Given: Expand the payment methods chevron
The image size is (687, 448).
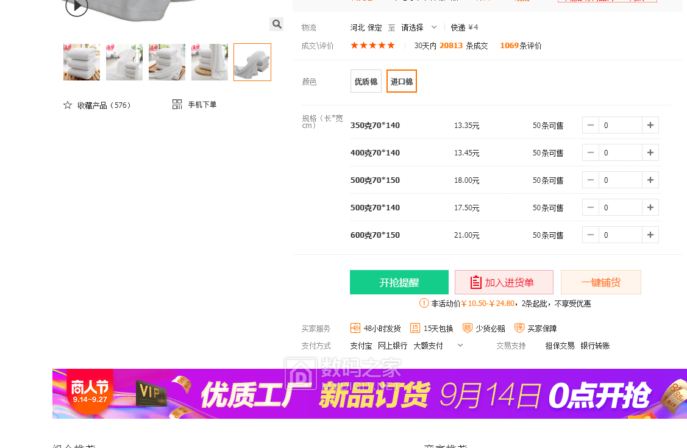Looking at the screenshot, I should [460, 345].
